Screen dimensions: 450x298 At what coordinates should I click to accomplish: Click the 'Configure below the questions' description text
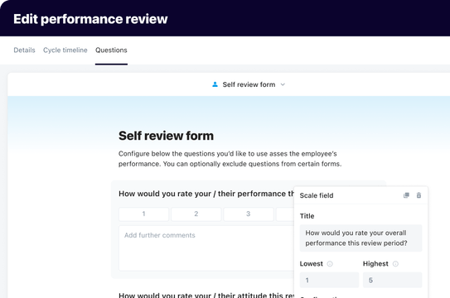pyautogui.click(x=230, y=159)
